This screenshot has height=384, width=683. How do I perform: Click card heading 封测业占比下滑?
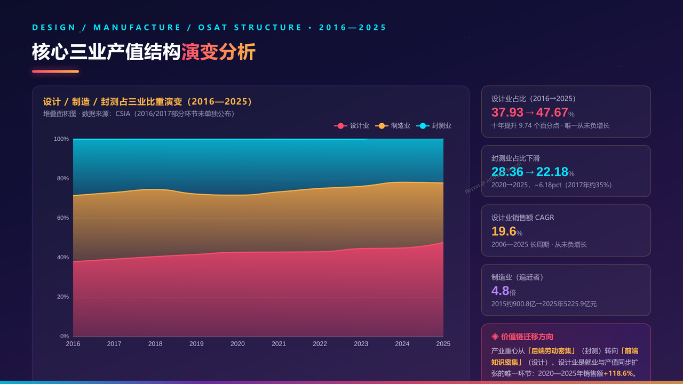pyautogui.click(x=515, y=158)
